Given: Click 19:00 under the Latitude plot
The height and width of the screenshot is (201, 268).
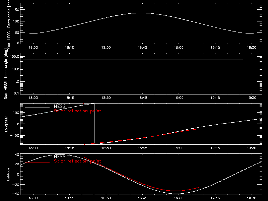Looking at the screenshot, I should (x=179, y=198).
